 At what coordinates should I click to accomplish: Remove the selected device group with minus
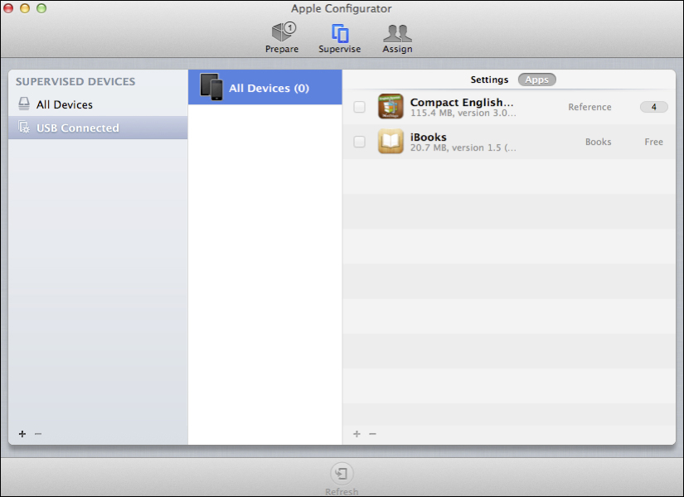[x=38, y=434]
